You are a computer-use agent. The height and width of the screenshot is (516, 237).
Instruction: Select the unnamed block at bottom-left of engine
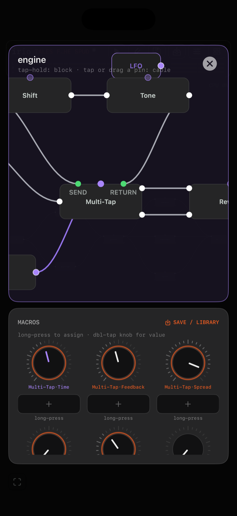point(22,272)
